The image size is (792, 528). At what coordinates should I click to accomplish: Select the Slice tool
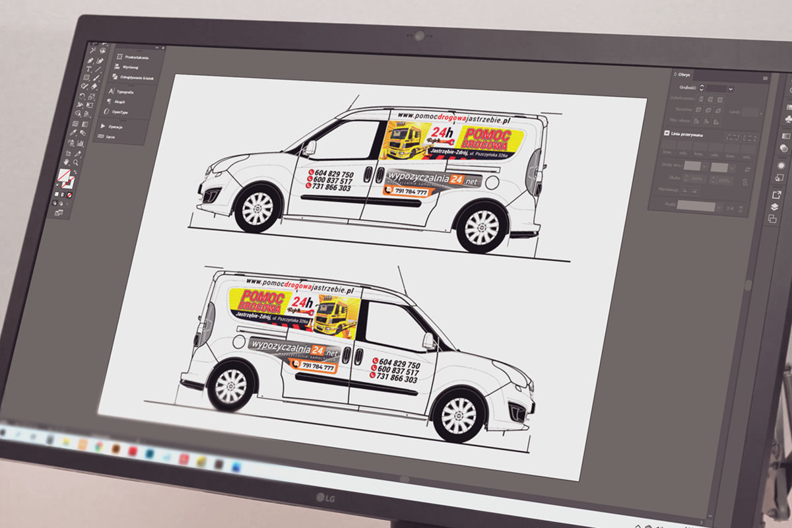tap(79, 152)
